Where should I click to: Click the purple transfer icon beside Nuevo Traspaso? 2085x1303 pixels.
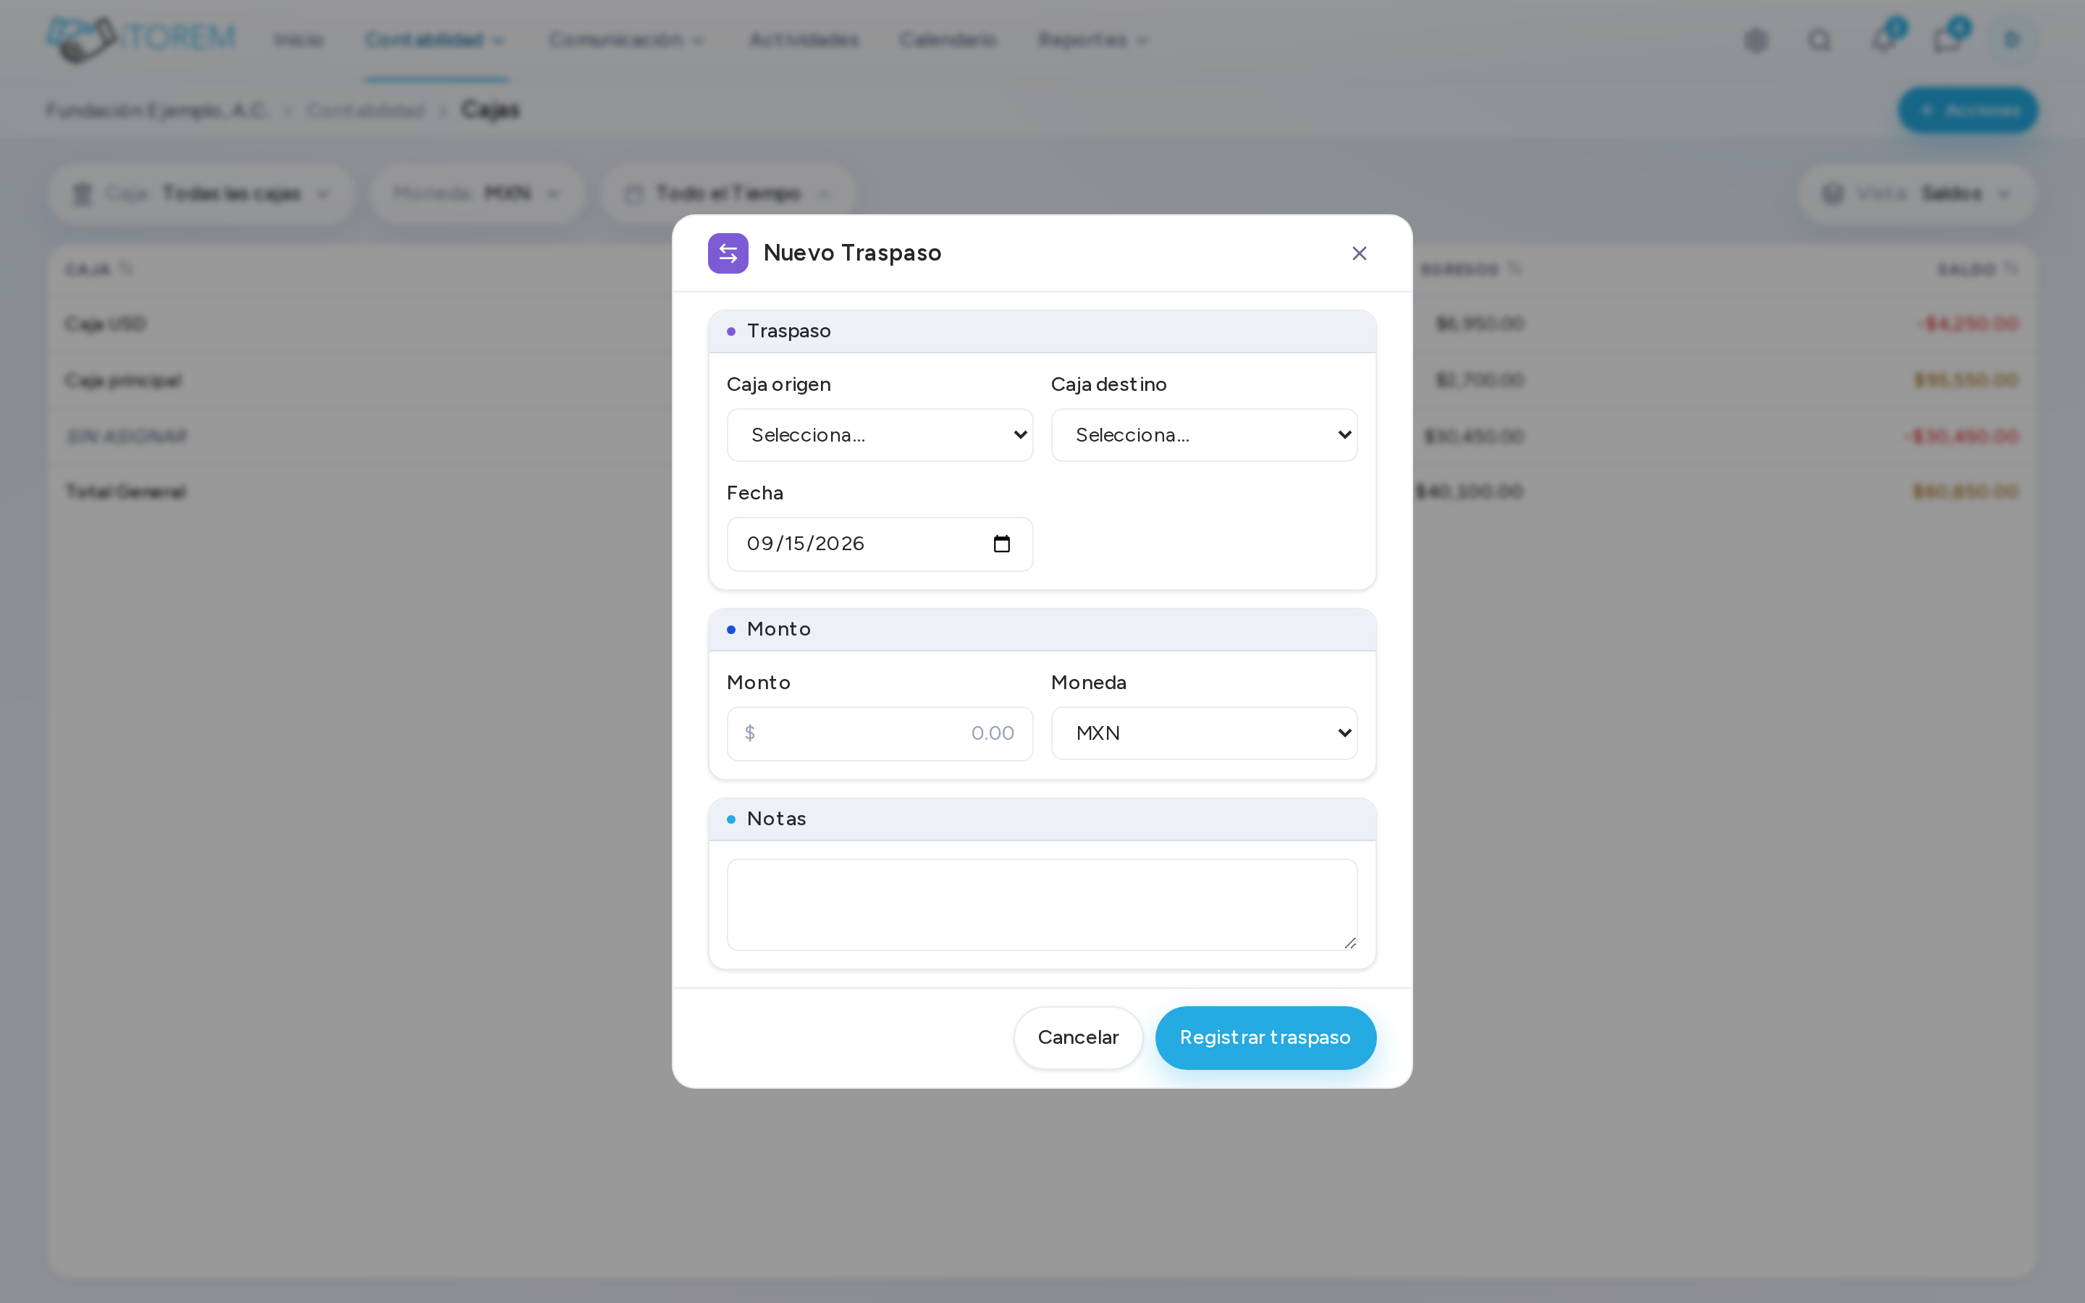[728, 253]
